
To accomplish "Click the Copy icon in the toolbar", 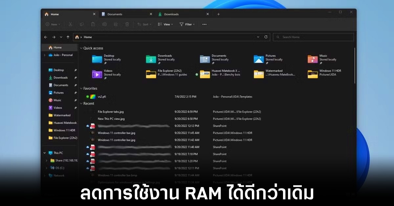I will [81, 24].
